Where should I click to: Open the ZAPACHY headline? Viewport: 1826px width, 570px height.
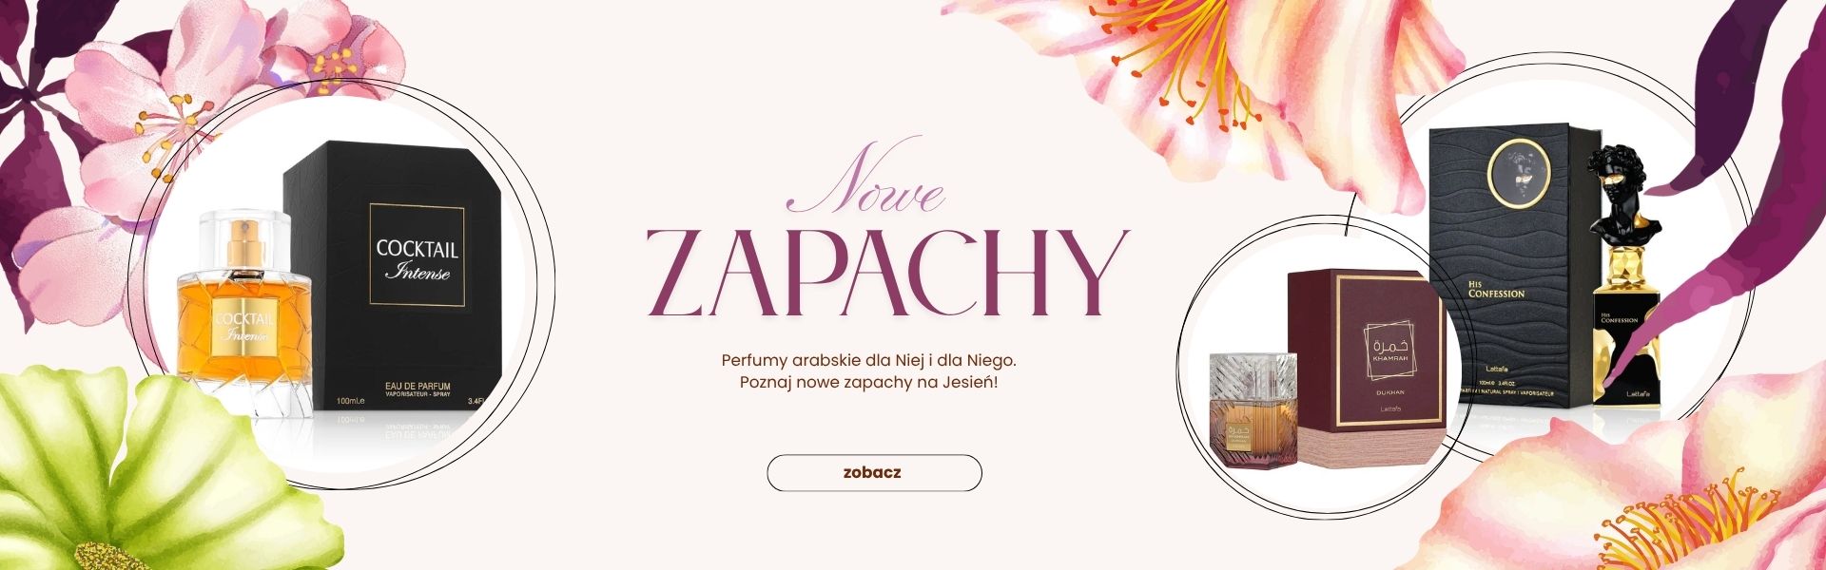point(886,272)
